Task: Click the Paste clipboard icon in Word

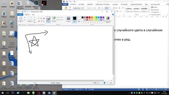Action: click(x=66, y=8)
